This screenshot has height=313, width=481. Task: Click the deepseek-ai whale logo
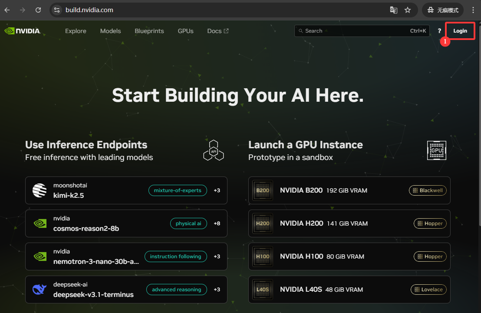40,290
